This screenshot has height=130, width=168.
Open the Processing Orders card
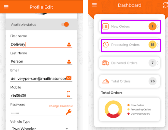tap(129, 45)
